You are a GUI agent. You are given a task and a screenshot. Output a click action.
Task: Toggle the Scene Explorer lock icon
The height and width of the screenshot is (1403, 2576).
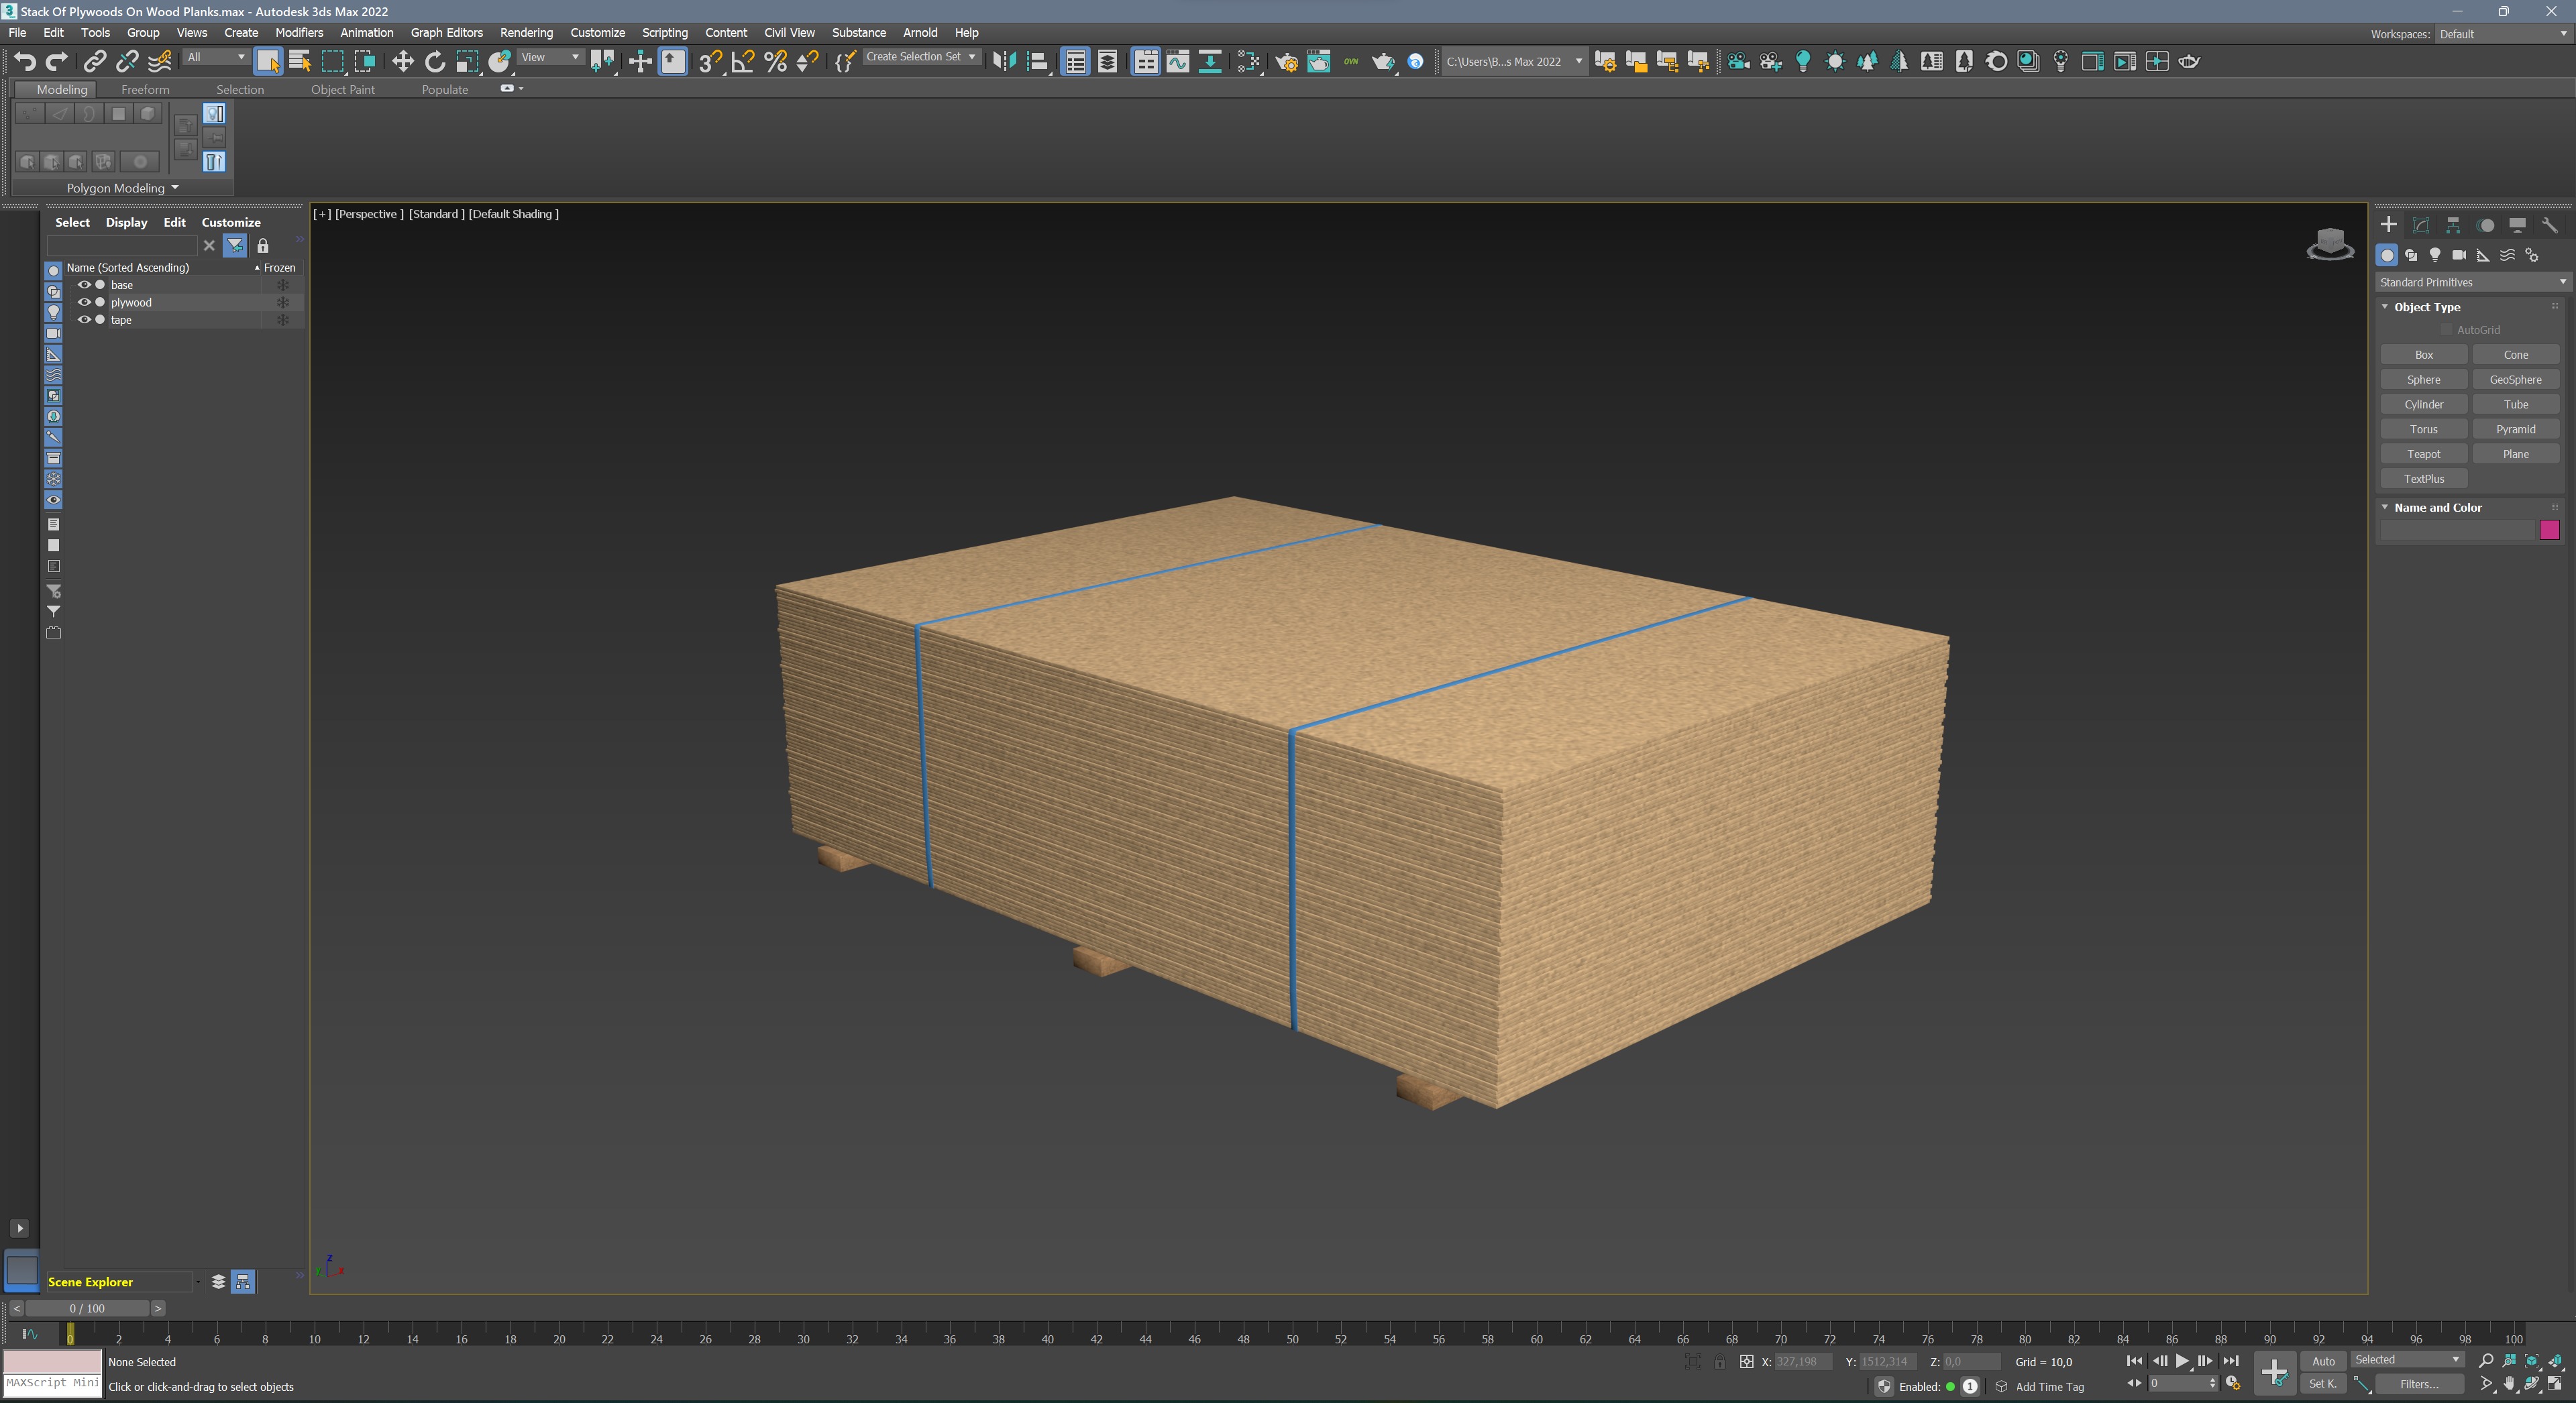(263, 245)
